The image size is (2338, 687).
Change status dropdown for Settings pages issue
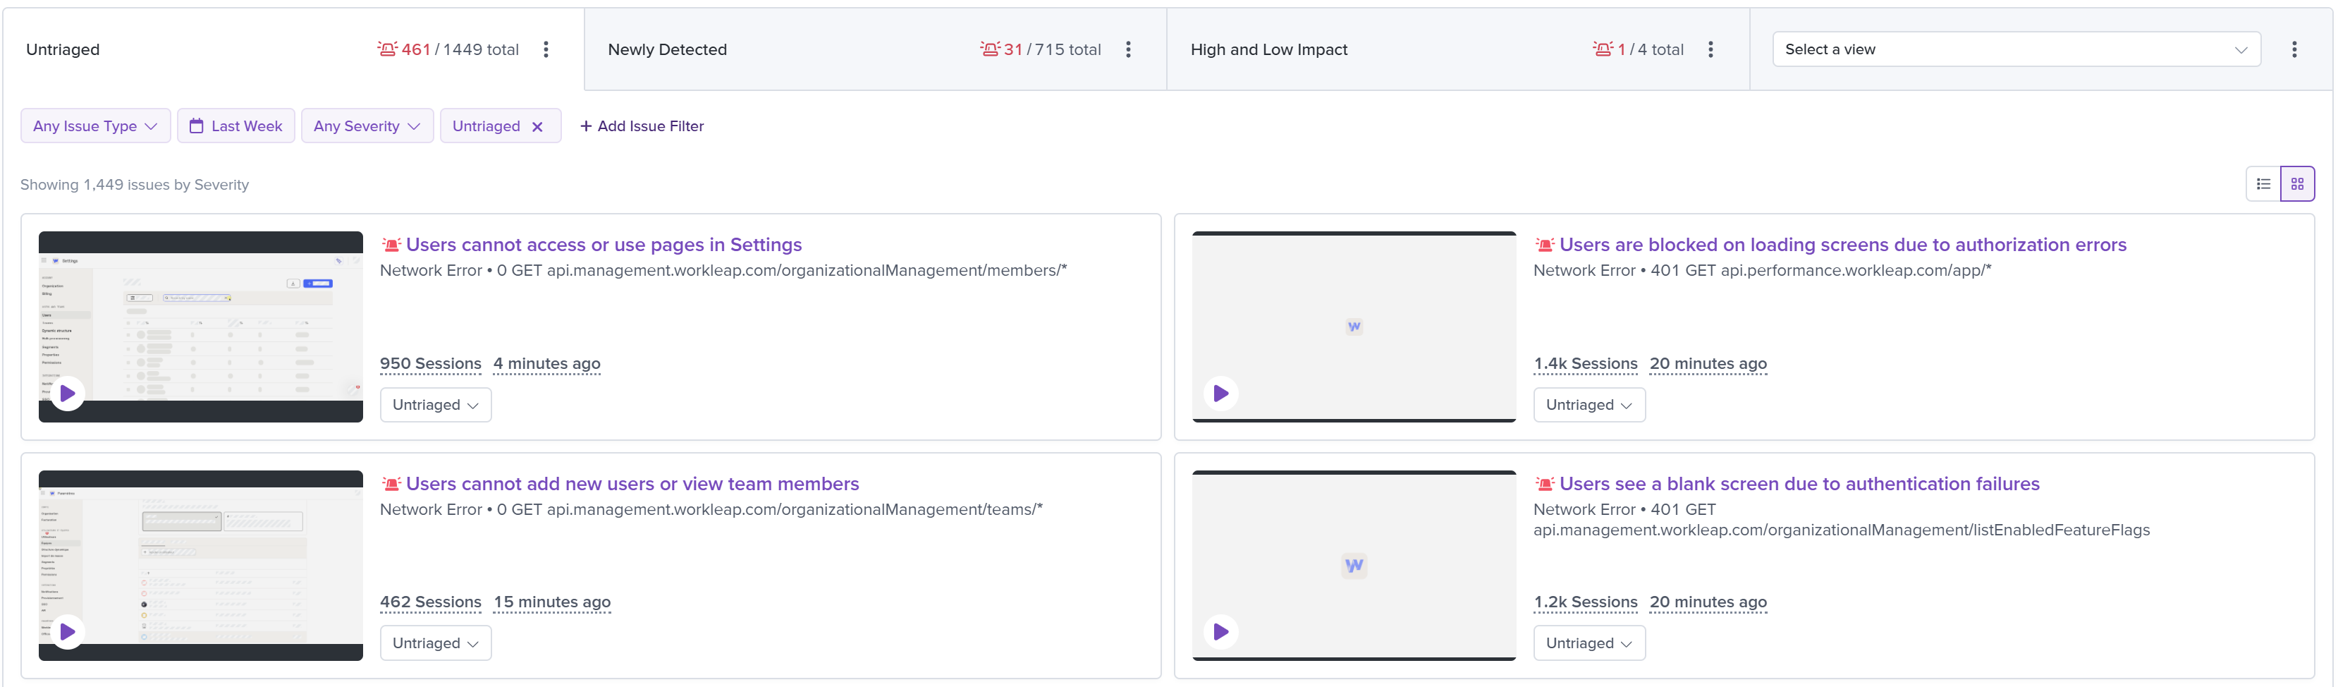click(435, 405)
